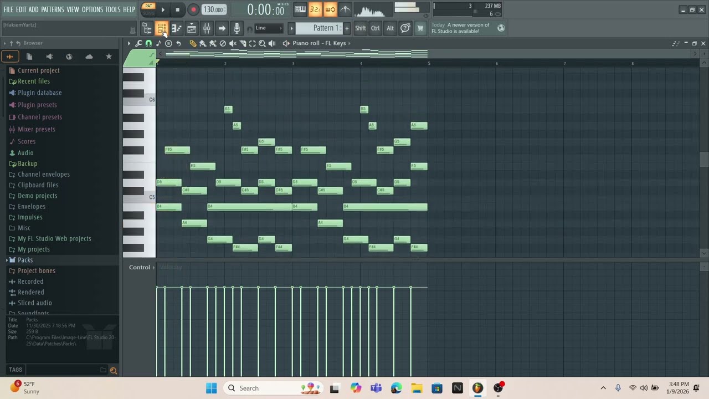Add a new pattern with plus button

pos(347,28)
